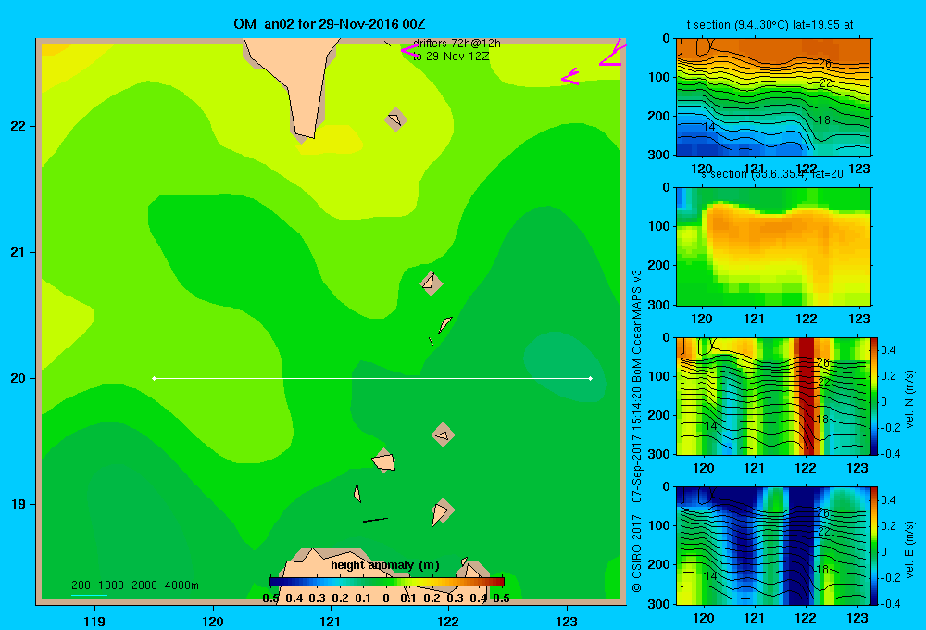Click longitude tick label 122 on the main map
The height and width of the screenshot is (630, 926).
pyautogui.click(x=448, y=621)
